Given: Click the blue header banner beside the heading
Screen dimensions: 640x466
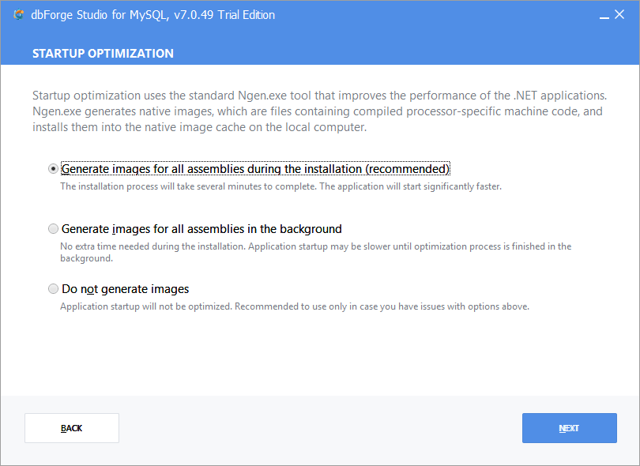Looking at the screenshot, I should (x=395, y=54).
